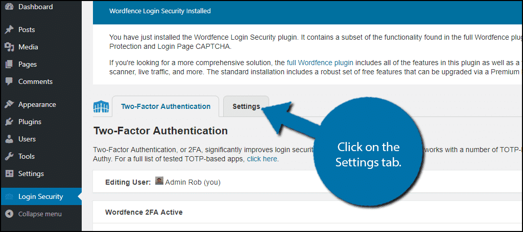Switch to the Settings tab

tap(246, 106)
